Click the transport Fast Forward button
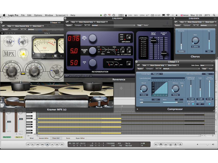This screenshot has height=163, width=218. coord(42,144)
